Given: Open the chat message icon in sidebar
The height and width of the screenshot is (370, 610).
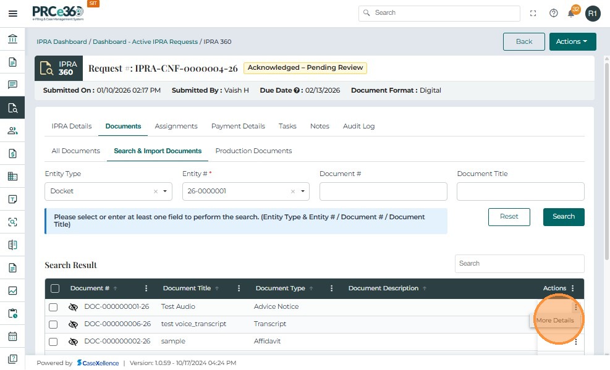Looking at the screenshot, I should tap(12, 85).
